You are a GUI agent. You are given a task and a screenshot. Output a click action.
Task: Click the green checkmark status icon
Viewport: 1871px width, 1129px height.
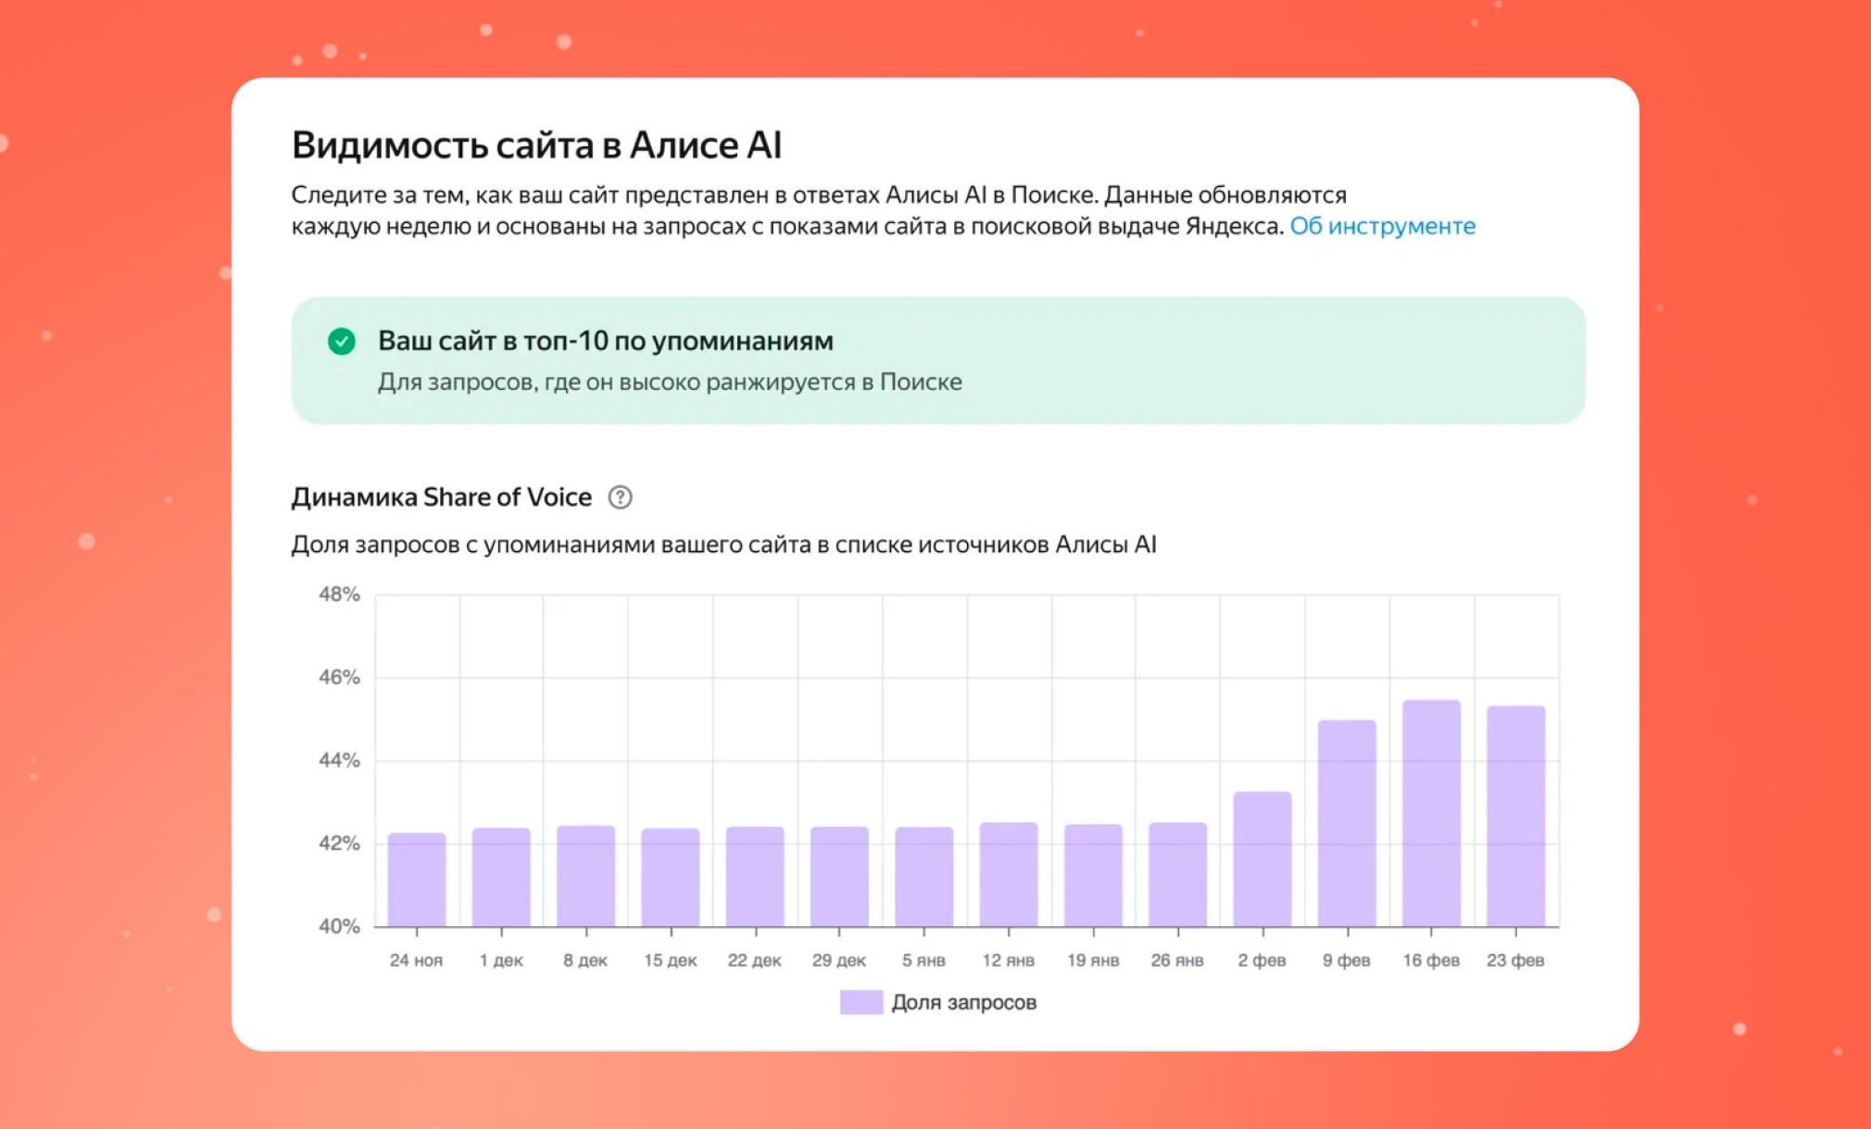click(x=342, y=342)
